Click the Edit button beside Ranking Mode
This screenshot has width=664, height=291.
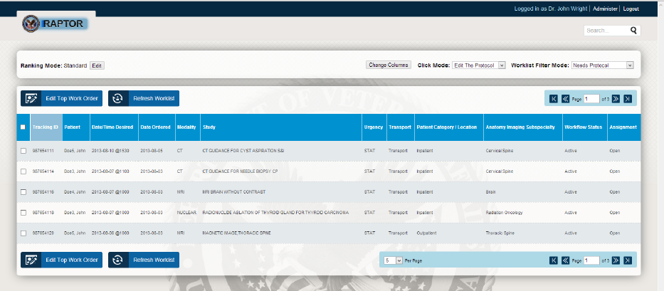click(x=97, y=65)
